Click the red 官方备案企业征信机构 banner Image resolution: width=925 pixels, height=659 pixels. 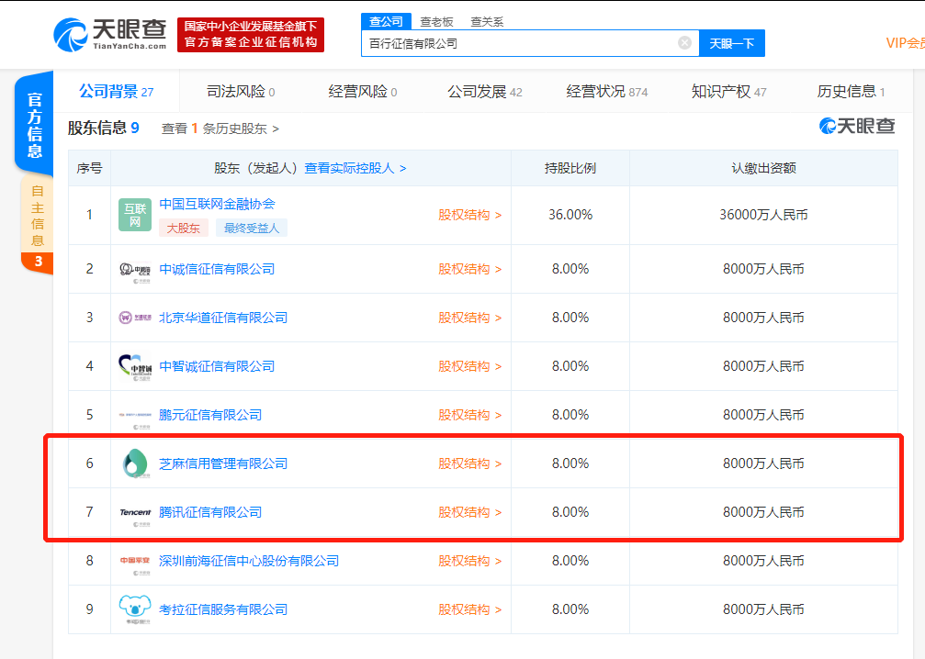pyautogui.click(x=251, y=35)
